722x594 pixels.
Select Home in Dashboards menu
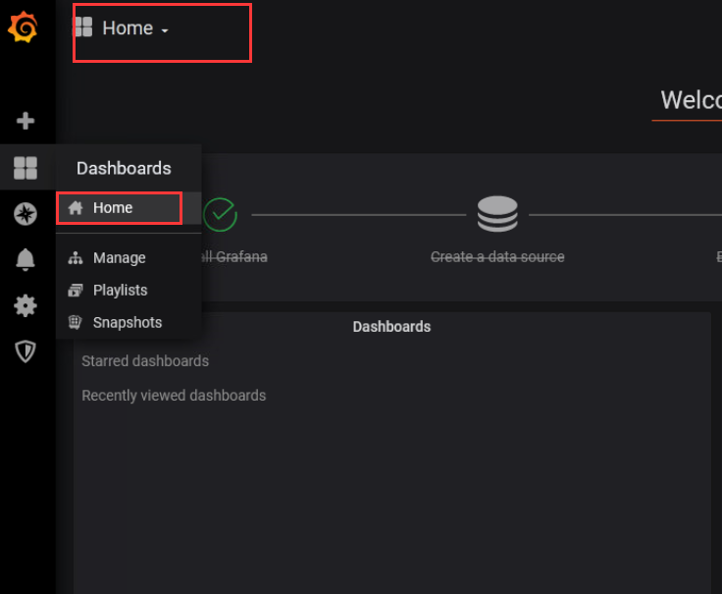[x=129, y=208]
